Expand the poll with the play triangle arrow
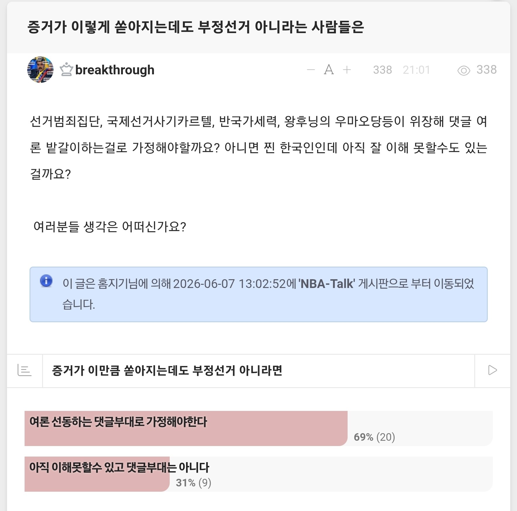 click(493, 370)
